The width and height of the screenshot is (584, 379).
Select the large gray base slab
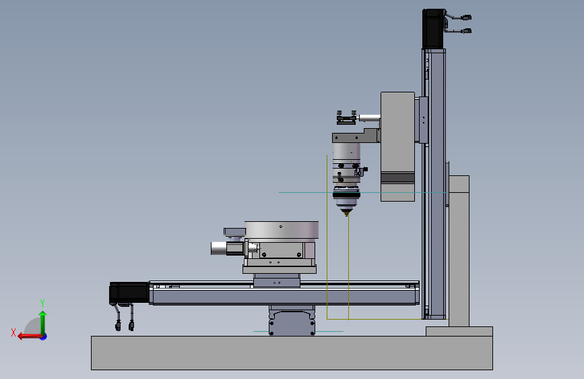292,353
